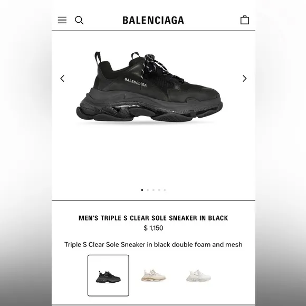Go to Balenciaga home via logo
The image size is (306, 306).
(153, 20)
